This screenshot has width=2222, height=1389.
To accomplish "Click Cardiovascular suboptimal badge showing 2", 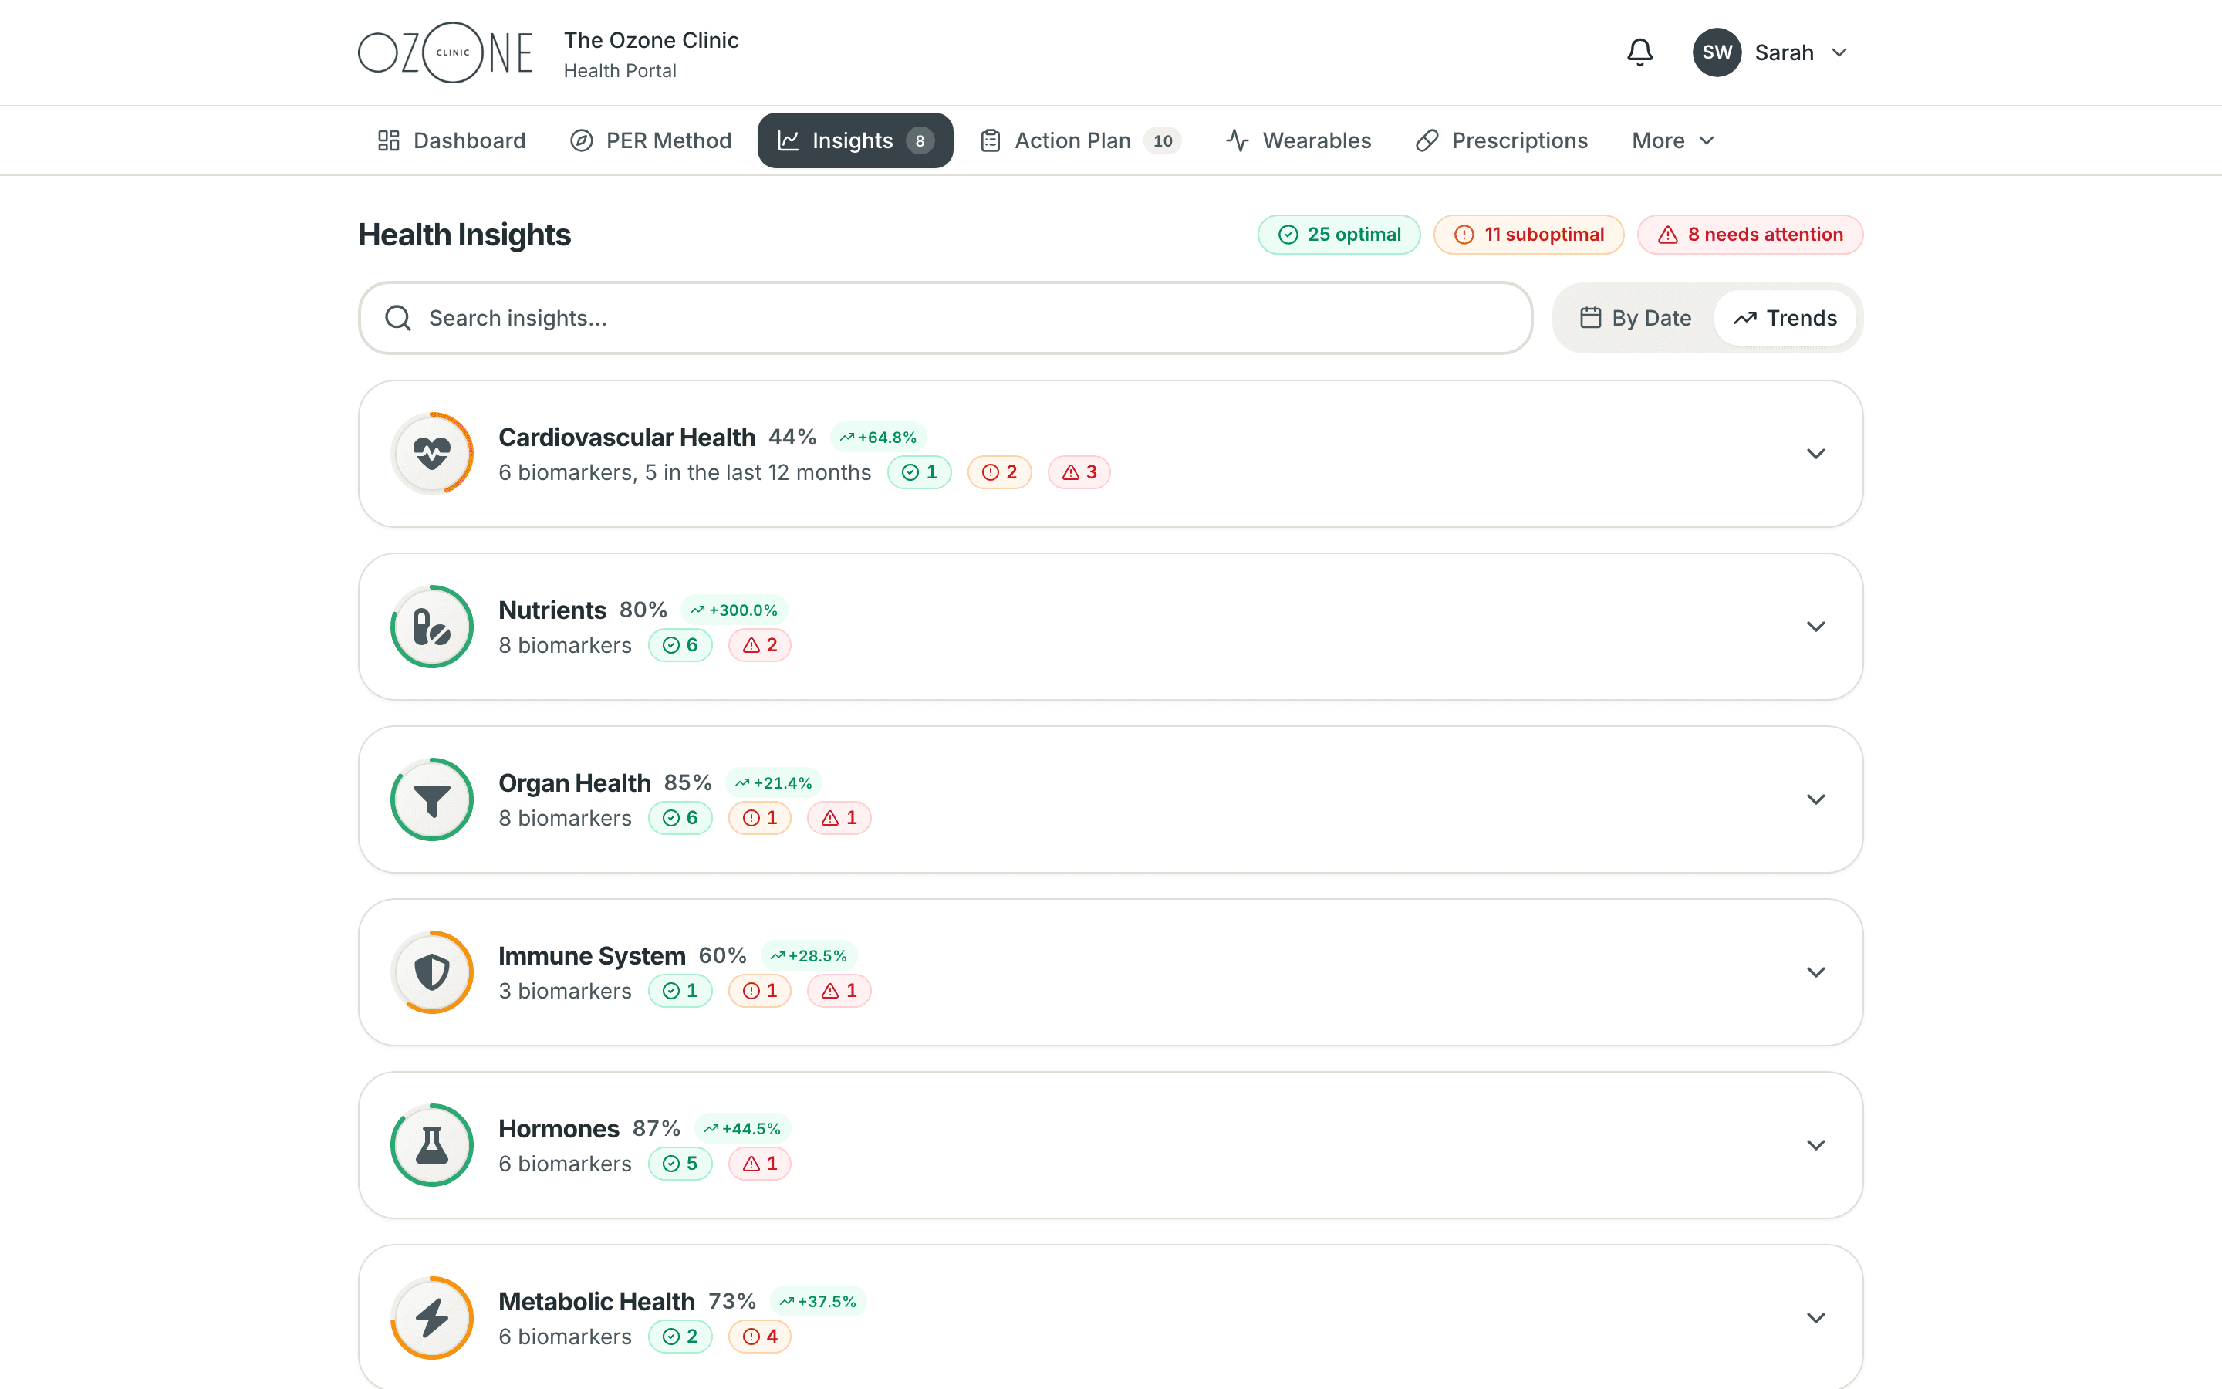I will [999, 472].
